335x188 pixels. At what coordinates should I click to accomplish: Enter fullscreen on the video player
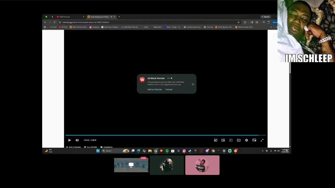[262, 140]
